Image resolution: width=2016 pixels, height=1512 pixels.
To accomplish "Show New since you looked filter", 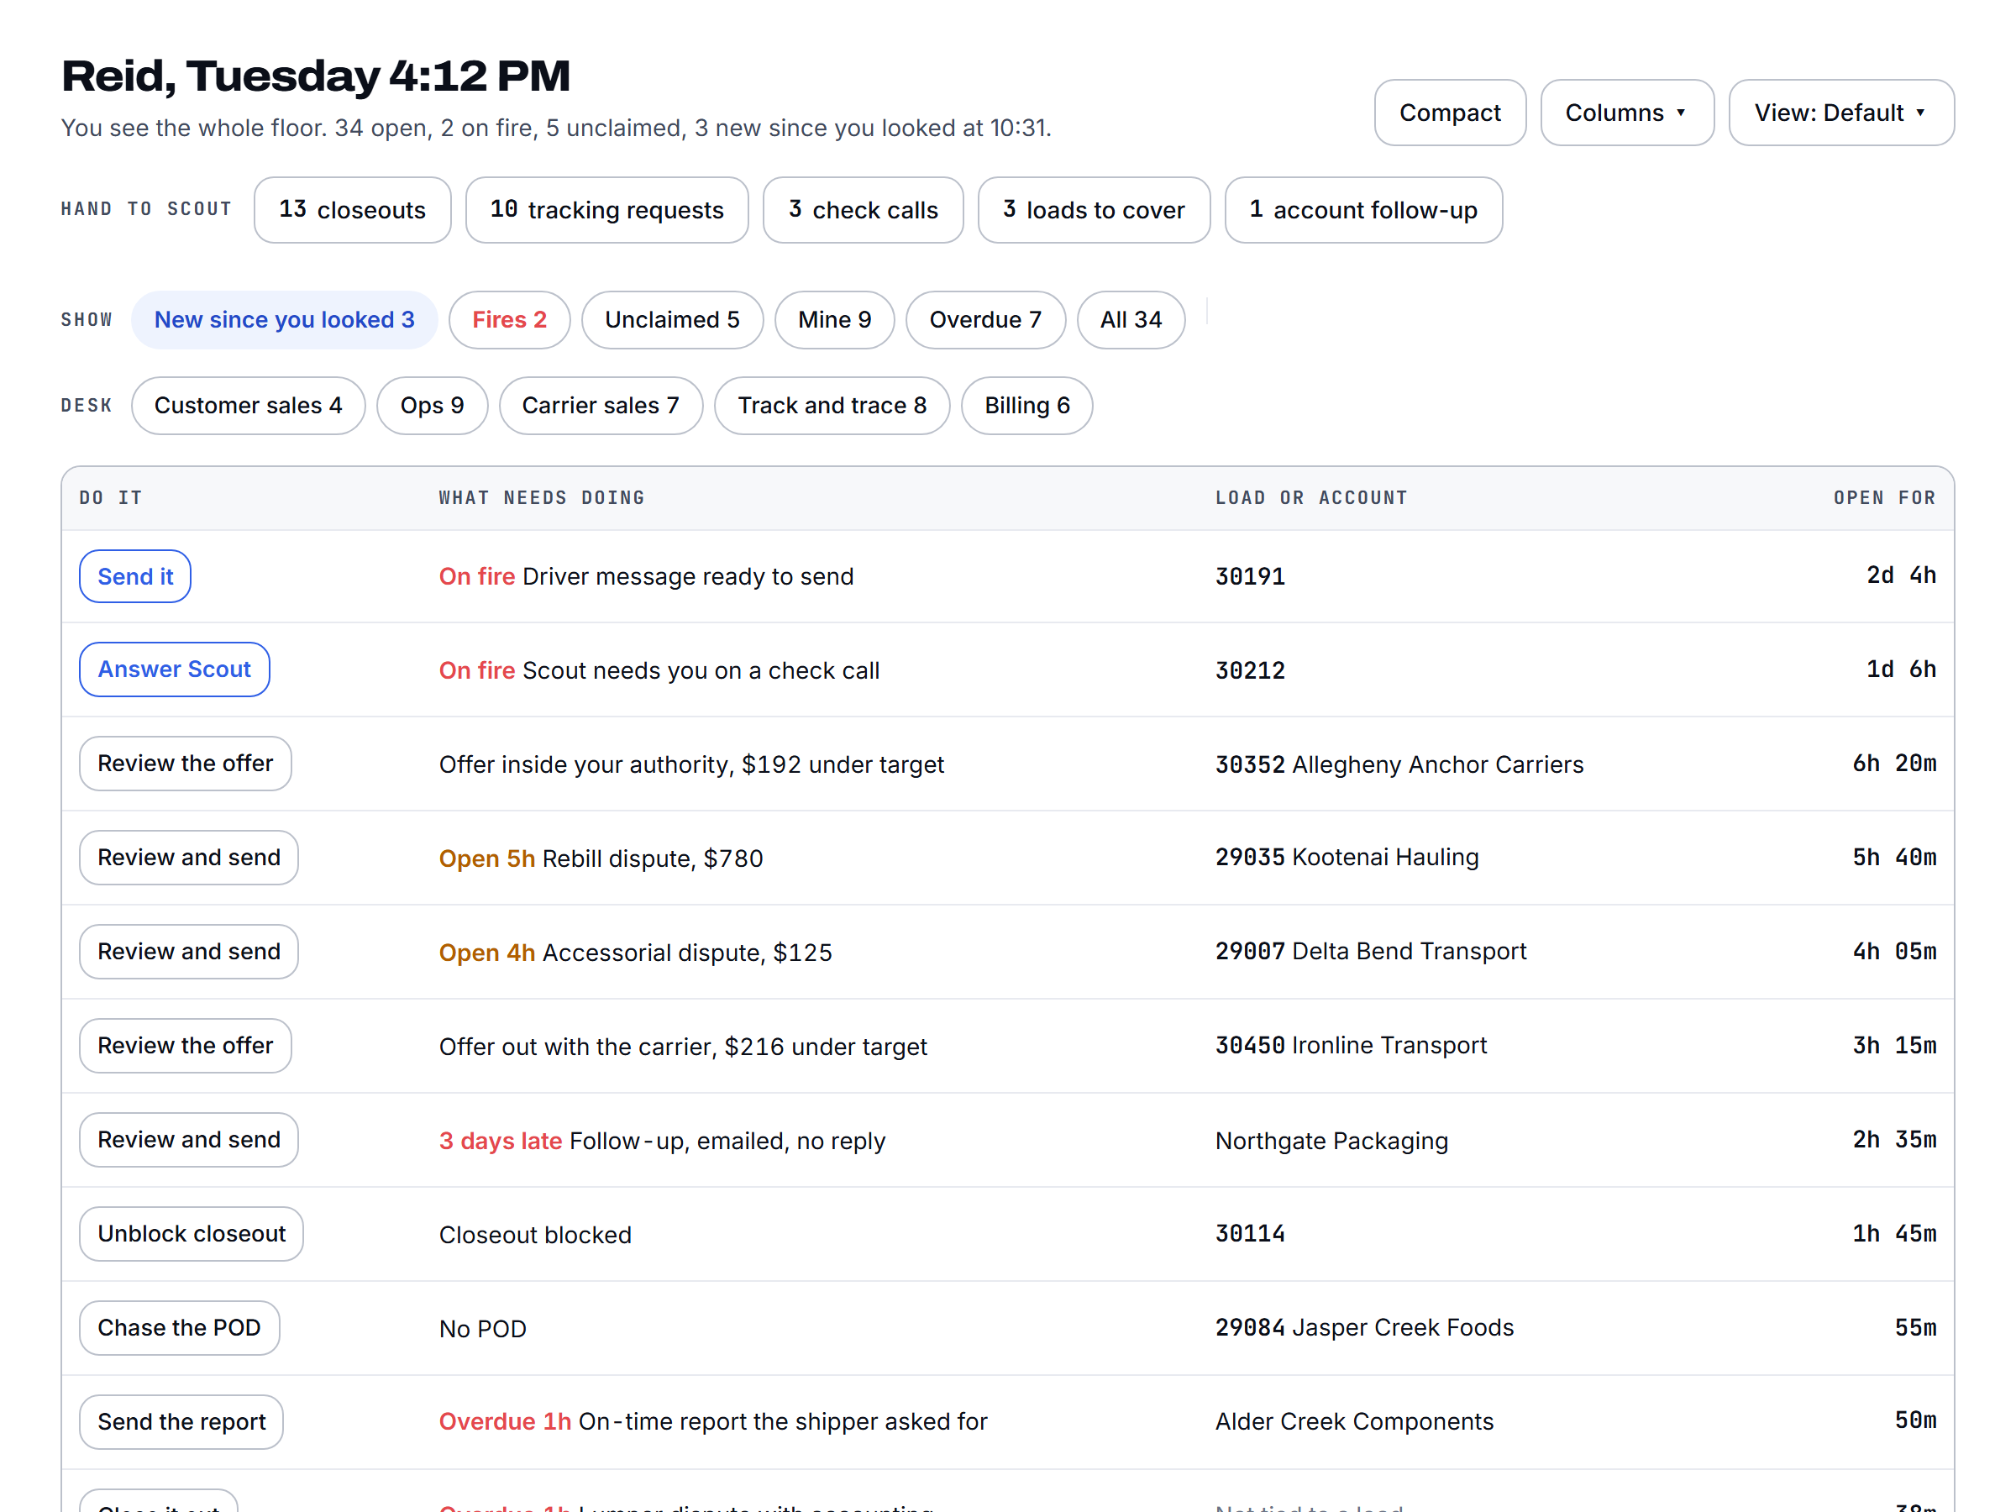I will point(285,320).
